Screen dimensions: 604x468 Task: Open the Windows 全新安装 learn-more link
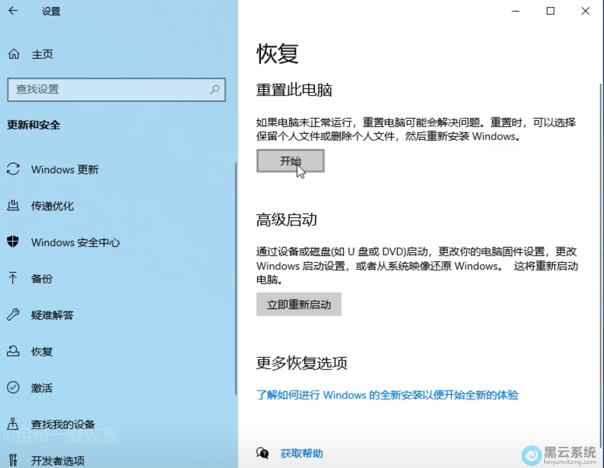point(387,395)
